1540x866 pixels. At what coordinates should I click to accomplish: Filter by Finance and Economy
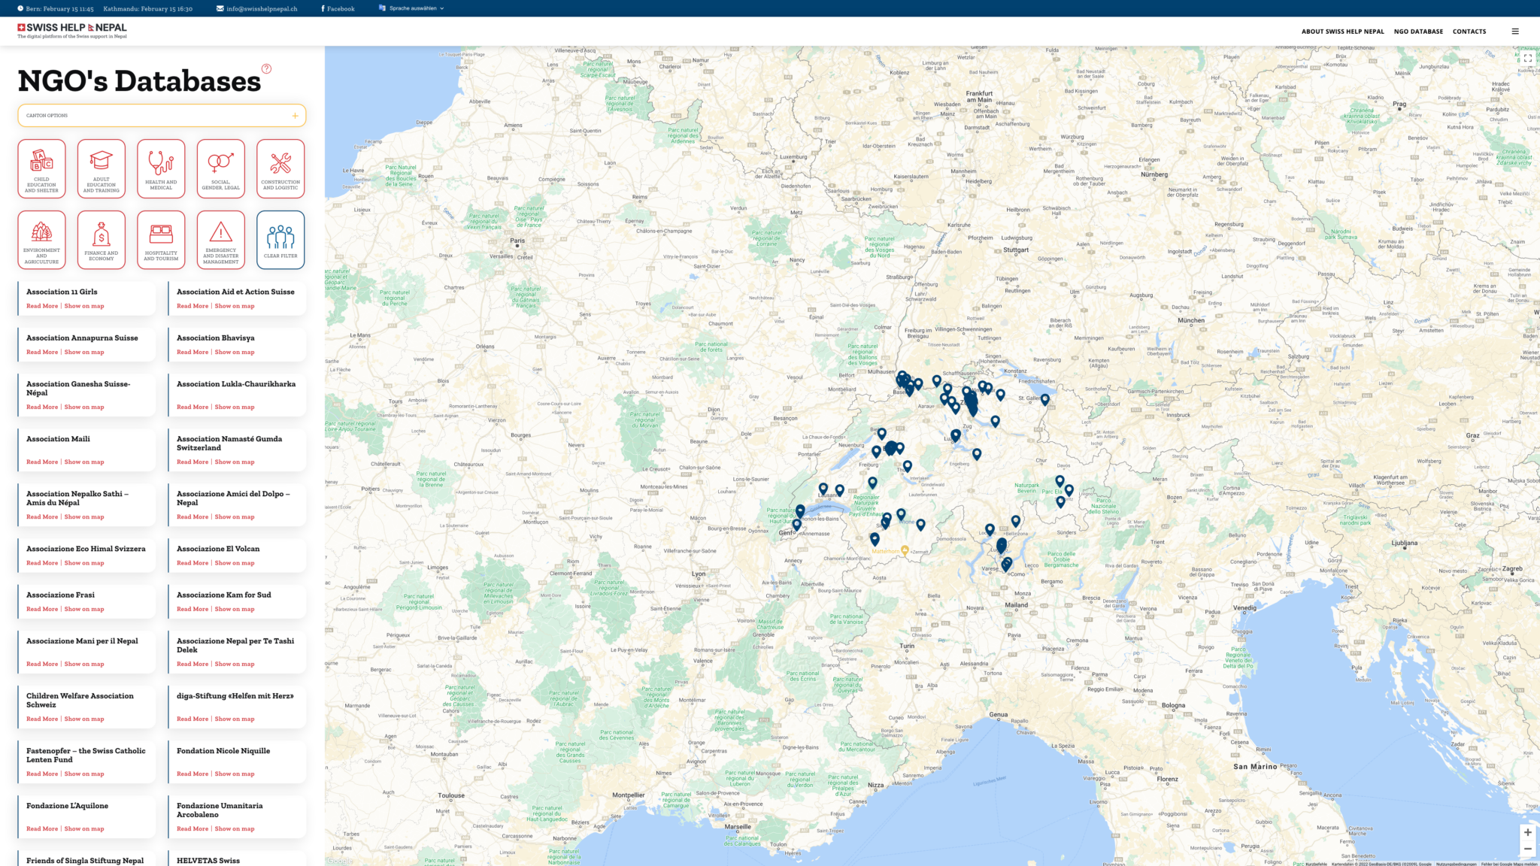pos(101,240)
